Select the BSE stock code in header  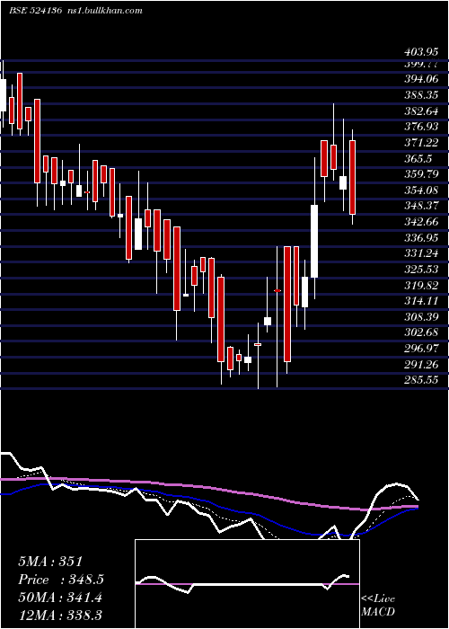point(35,11)
